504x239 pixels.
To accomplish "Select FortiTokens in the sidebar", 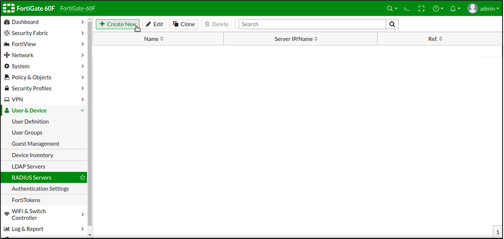I will coord(26,200).
